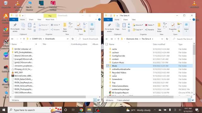Click the Search Downloads box
Image resolution: width=202 pixels, height=113 pixels.
(x=88, y=39)
